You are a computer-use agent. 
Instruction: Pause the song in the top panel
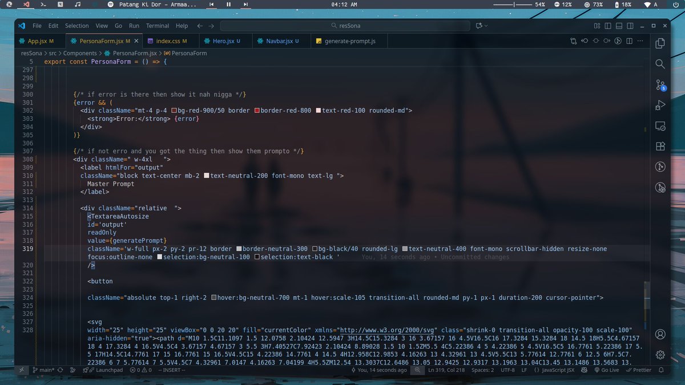point(228,4)
